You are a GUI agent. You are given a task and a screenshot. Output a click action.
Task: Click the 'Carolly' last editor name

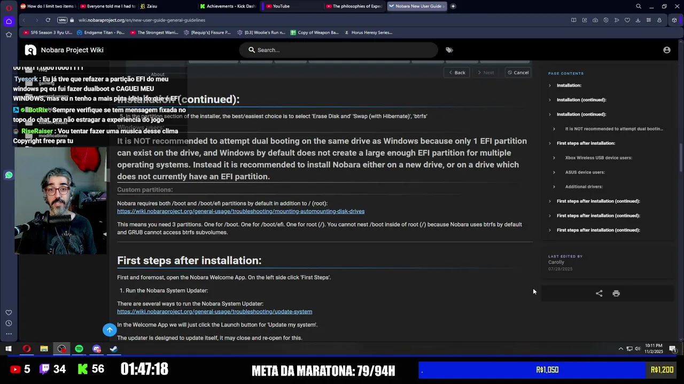(x=556, y=262)
